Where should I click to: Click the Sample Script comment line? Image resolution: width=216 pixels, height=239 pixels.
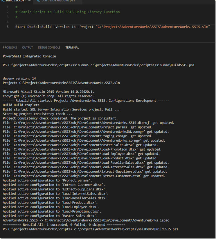point(68,12)
